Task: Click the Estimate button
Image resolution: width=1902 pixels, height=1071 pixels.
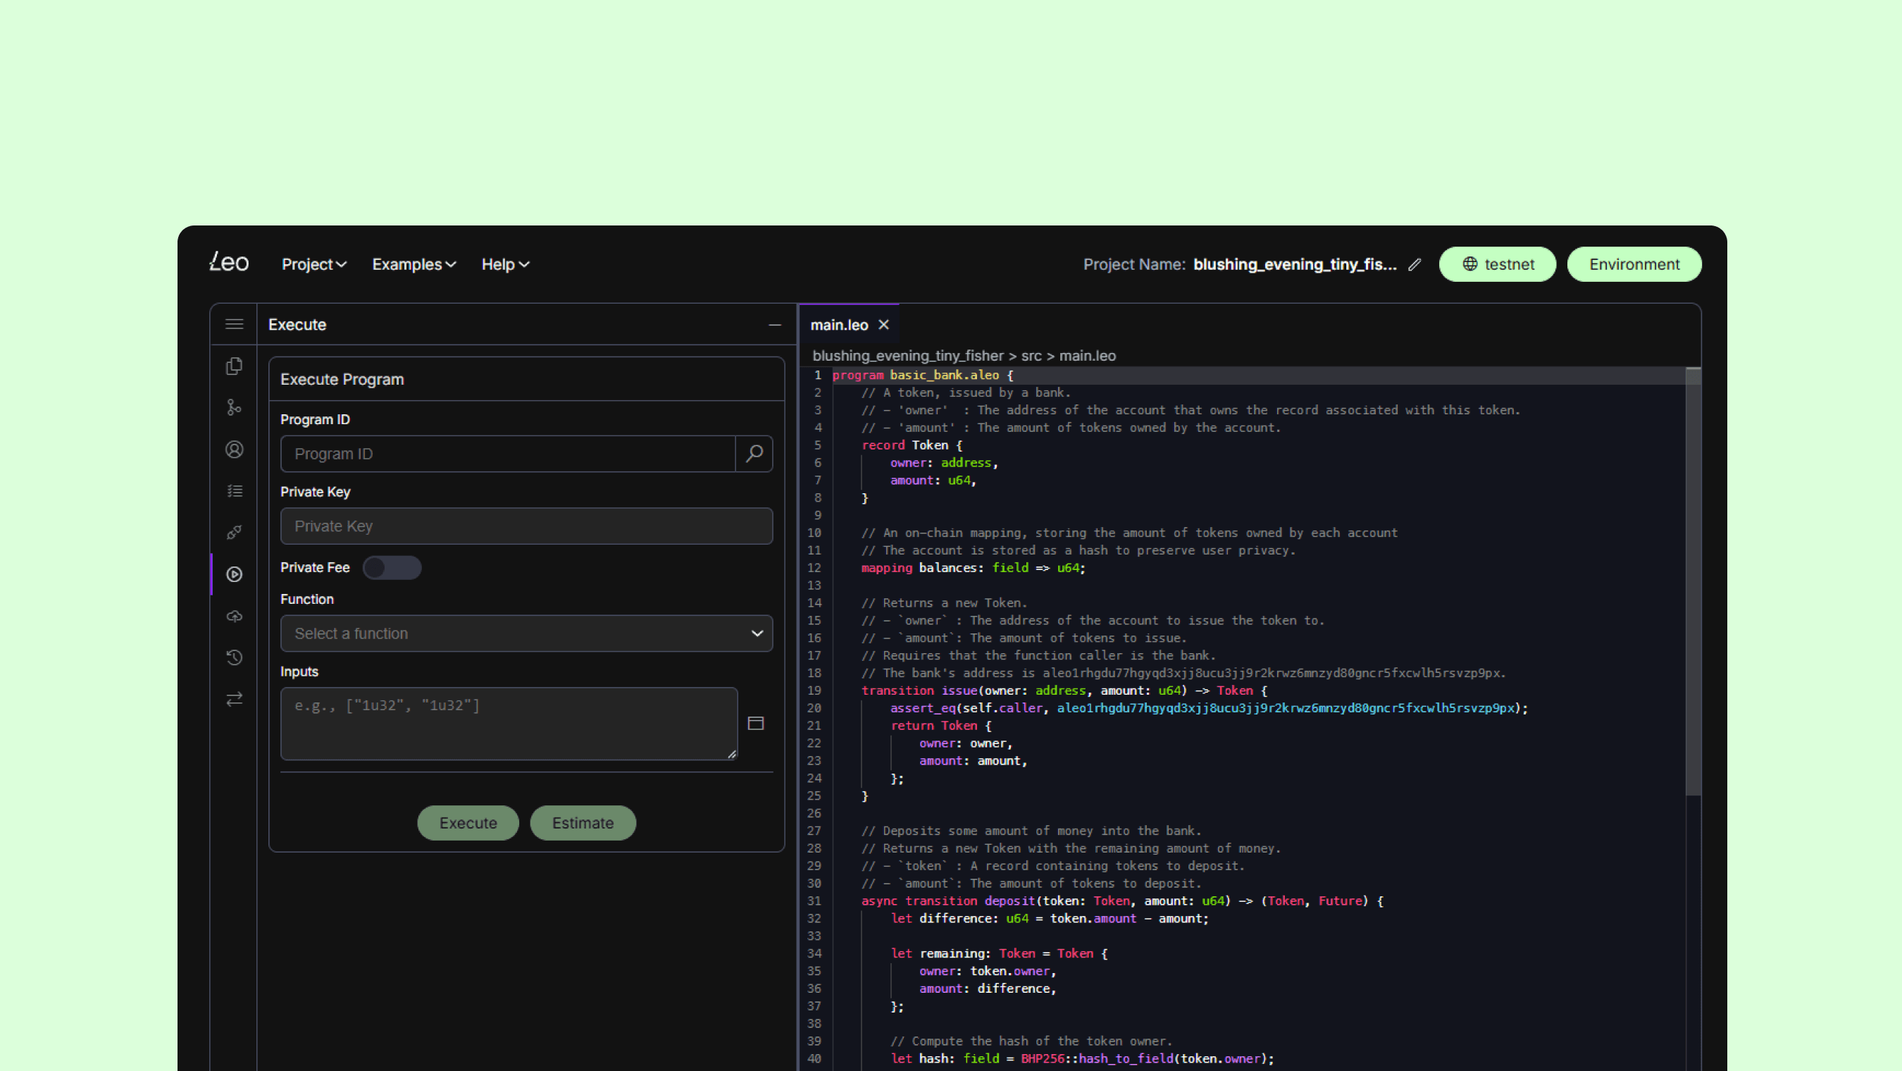Action: pos(582,823)
